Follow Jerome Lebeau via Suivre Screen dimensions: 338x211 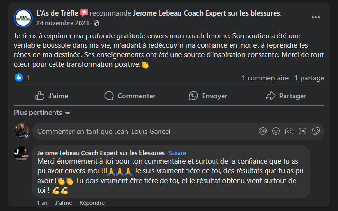click(178, 153)
